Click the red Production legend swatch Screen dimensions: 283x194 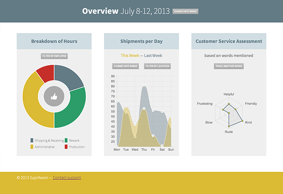[66, 147]
